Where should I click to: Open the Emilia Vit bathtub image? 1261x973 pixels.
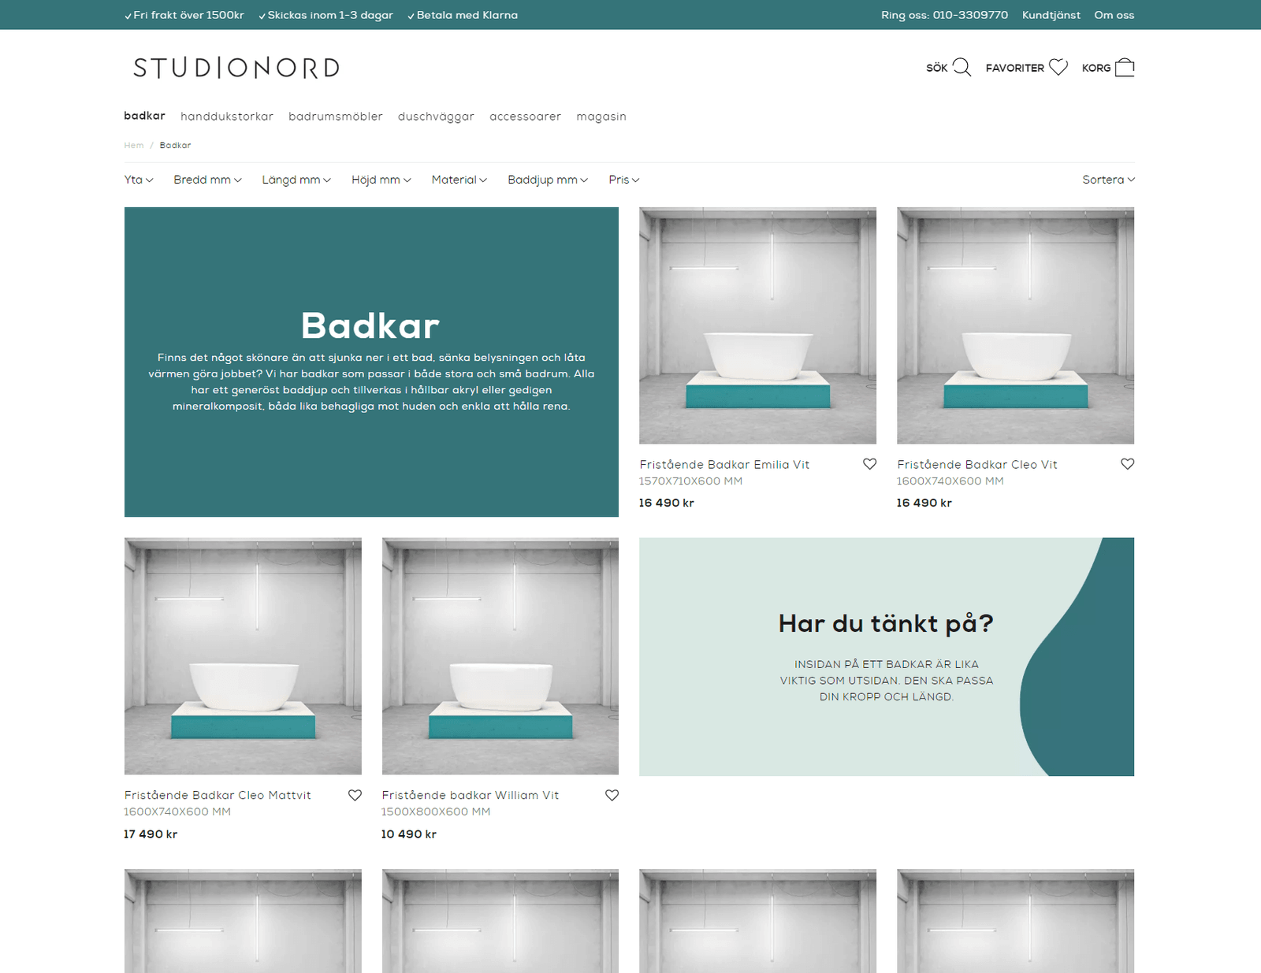[757, 325]
